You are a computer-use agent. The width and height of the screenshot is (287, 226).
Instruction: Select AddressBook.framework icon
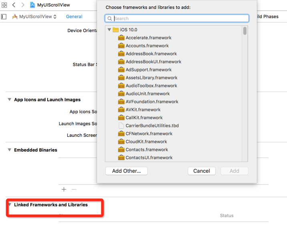coord(121,54)
